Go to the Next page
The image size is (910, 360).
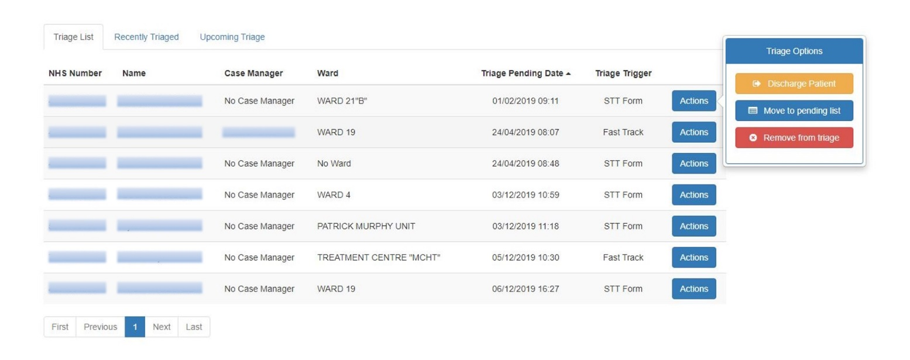162,327
